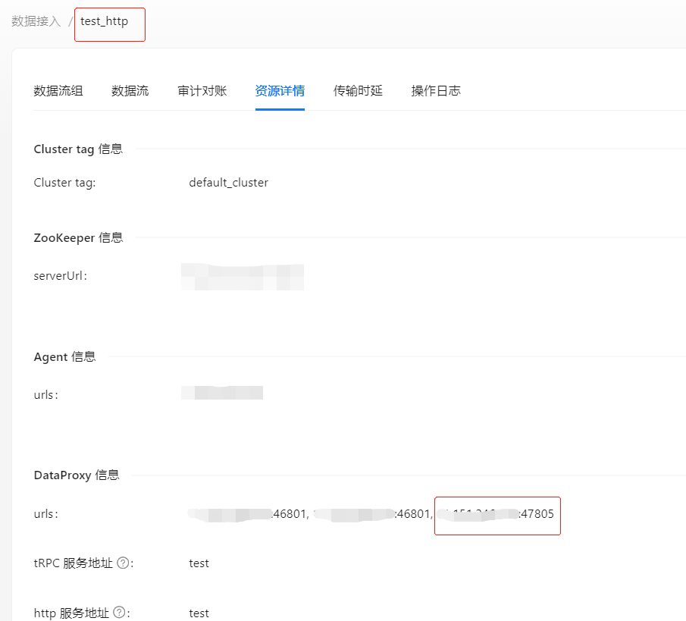Click the active 资源详情 tab
This screenshot has width=686, height=621.
[280, 91]
